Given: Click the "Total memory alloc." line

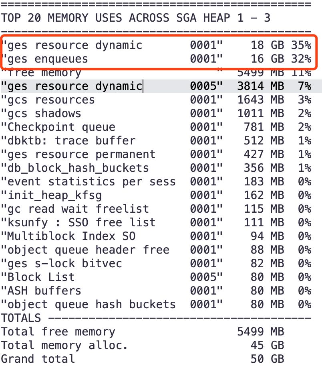Looking at the screenshot, I should [x=64, y=345].
